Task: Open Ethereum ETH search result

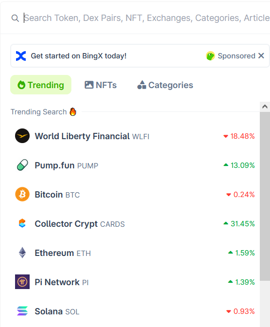Action: pyautogui.click(x=135, y=253)
